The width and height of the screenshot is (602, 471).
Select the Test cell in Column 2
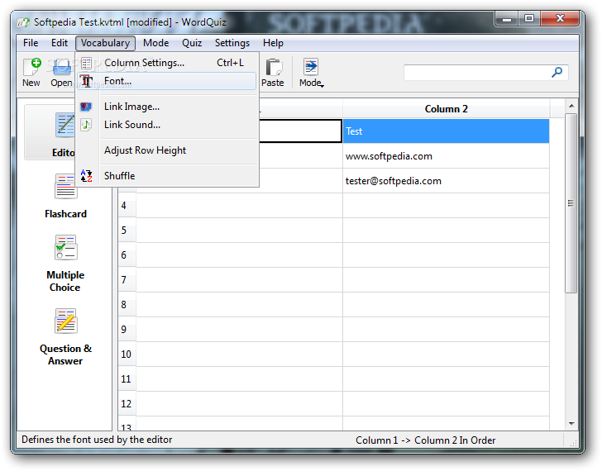point(446,131)
